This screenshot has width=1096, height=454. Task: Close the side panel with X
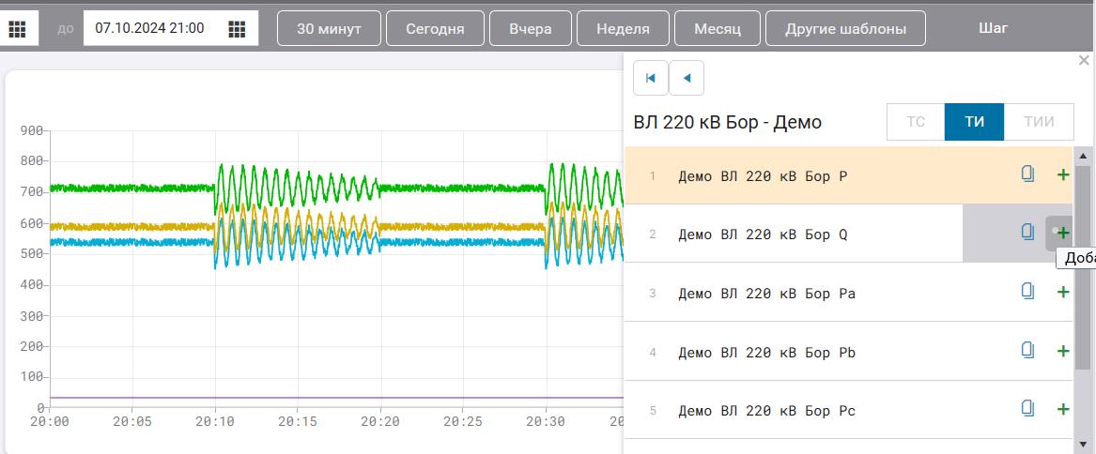(1084, 60)
